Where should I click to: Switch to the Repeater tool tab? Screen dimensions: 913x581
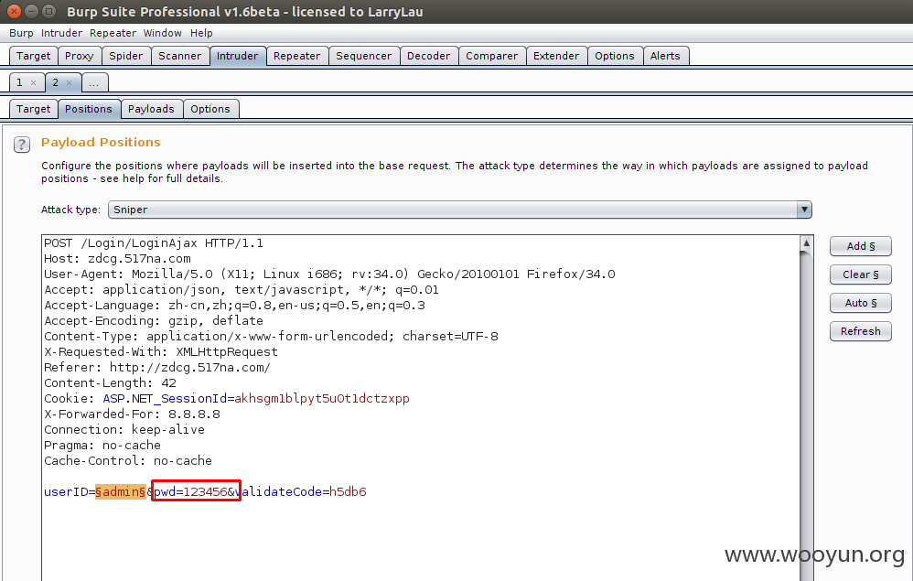[297, 56]
